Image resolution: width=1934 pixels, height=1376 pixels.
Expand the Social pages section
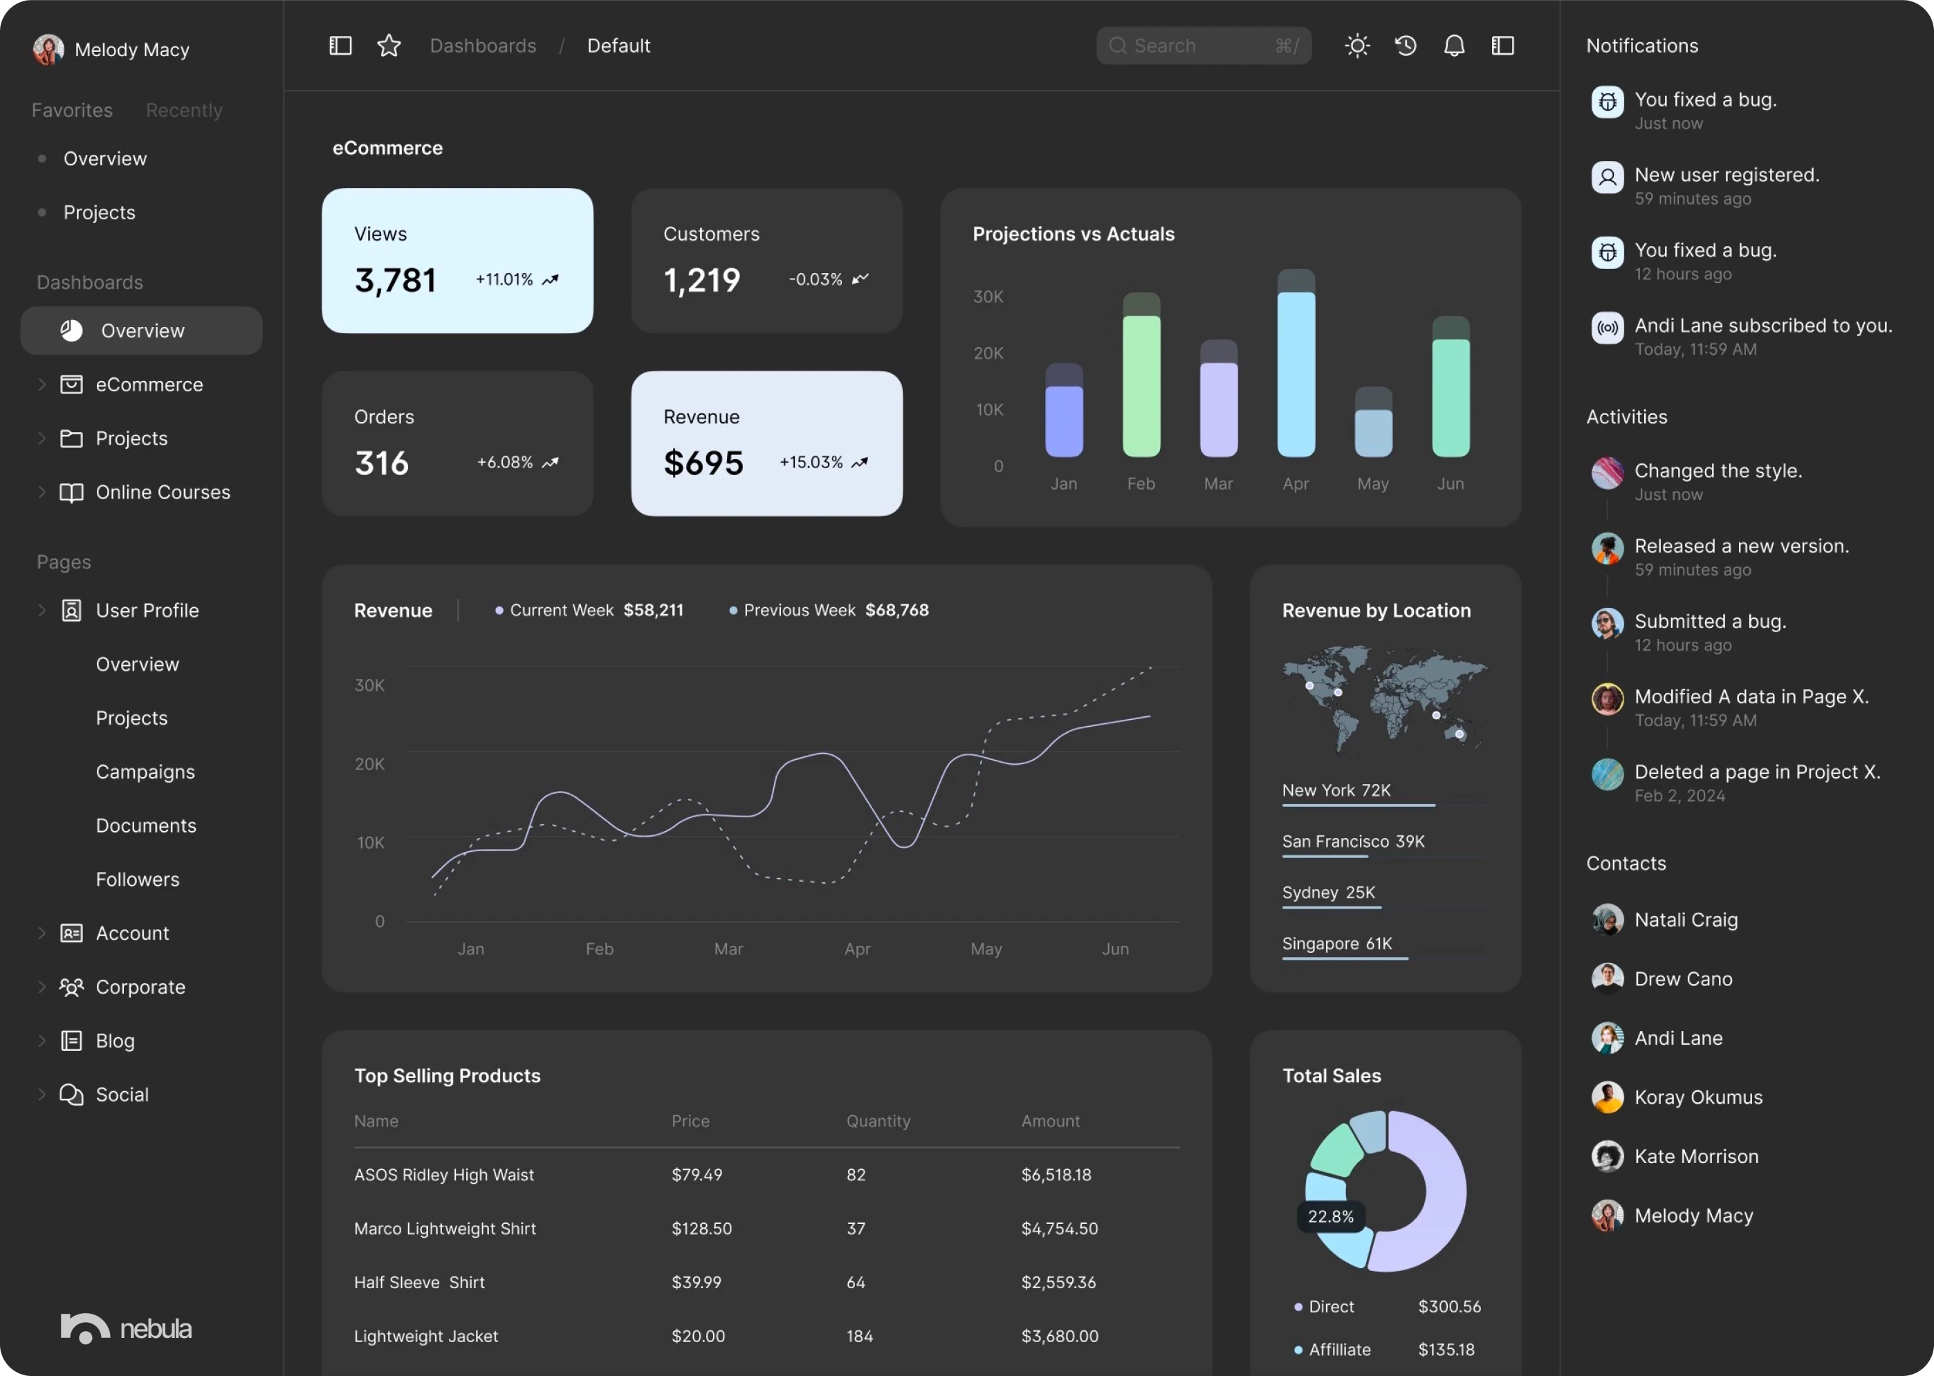(40, 1093)
